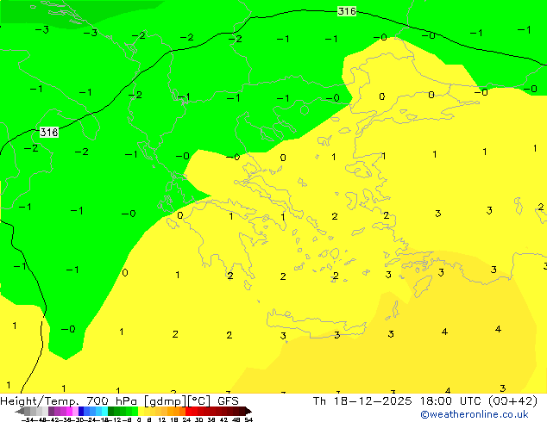Click the [gdmp] unit label
Screen dimensions: 547x422
(x=165, y=400)
